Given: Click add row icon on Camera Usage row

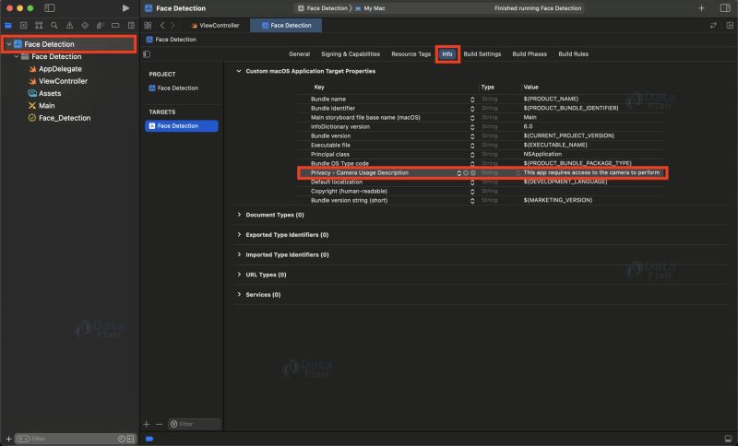Looking at the screenshot, I should click(x=466, y=173).
